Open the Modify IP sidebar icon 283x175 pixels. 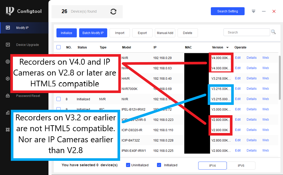pyautogui.click(x=8, y=28)
